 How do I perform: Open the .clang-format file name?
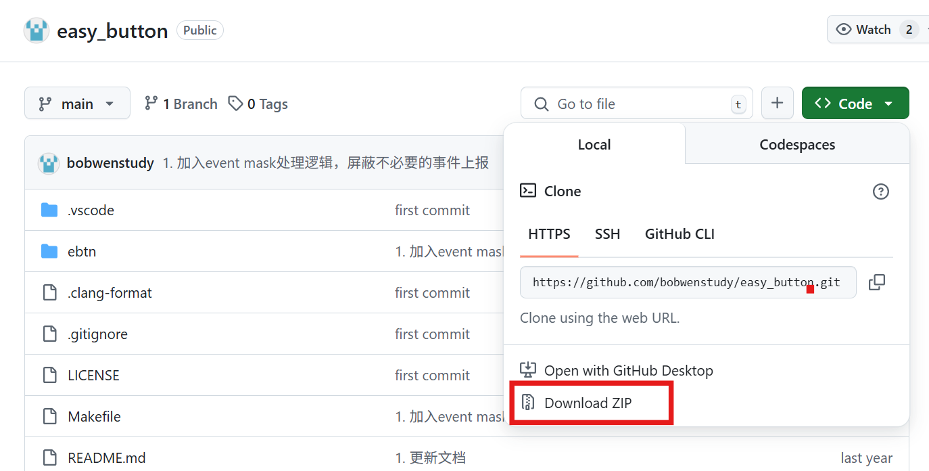[x=110, y=293]
